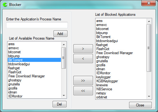Screen dimensions: 158x112
Task: Click the blocked applications list scrollbar thumb
Action: pyautogui.click(x=149, y=48)
